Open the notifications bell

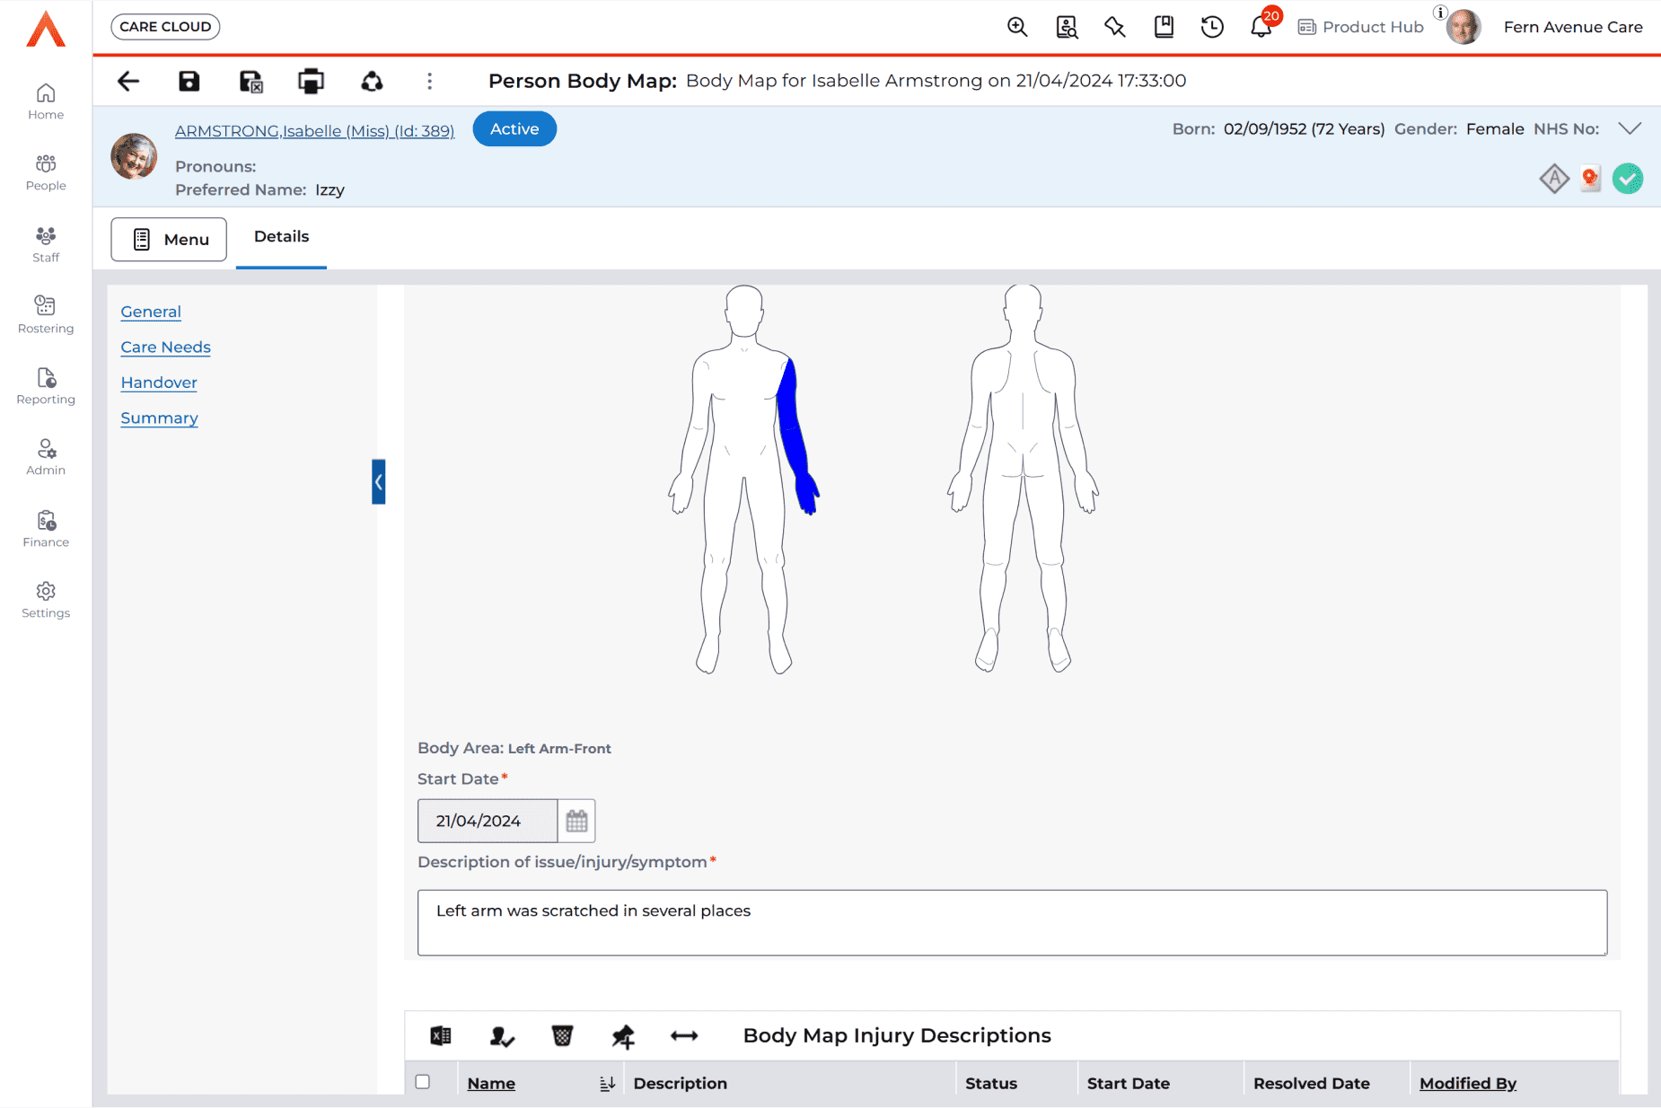pos(1261,27)
